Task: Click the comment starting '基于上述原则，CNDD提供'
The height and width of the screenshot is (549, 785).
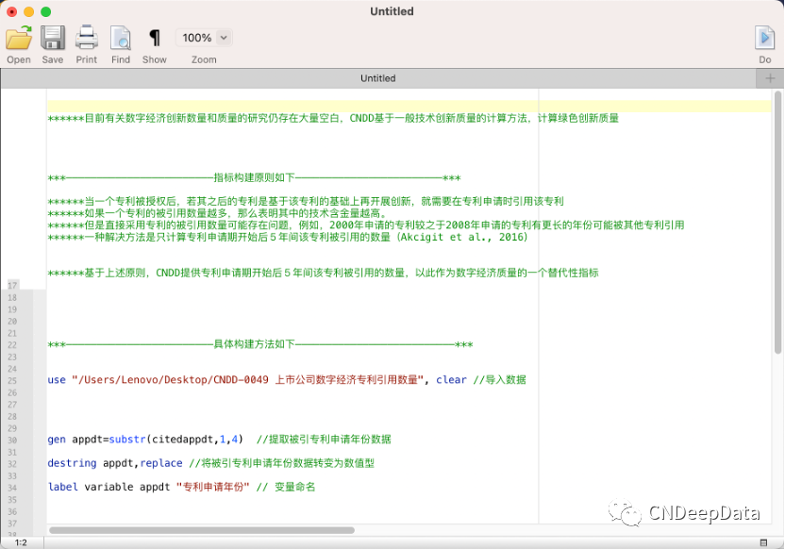Action: coord(324,273)
